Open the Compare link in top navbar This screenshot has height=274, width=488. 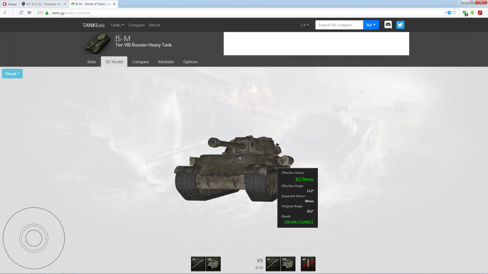click(x=136, y=25)
